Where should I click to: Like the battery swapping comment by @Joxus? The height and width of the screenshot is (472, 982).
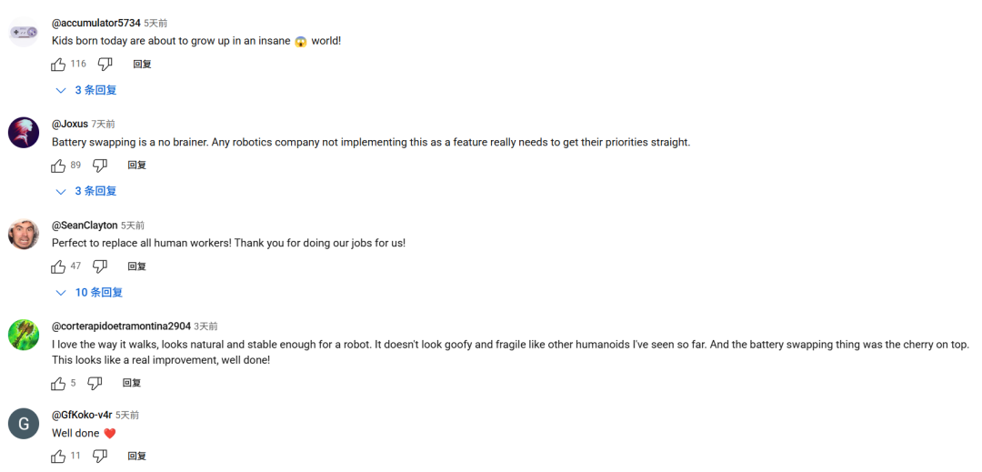[58, 166]
